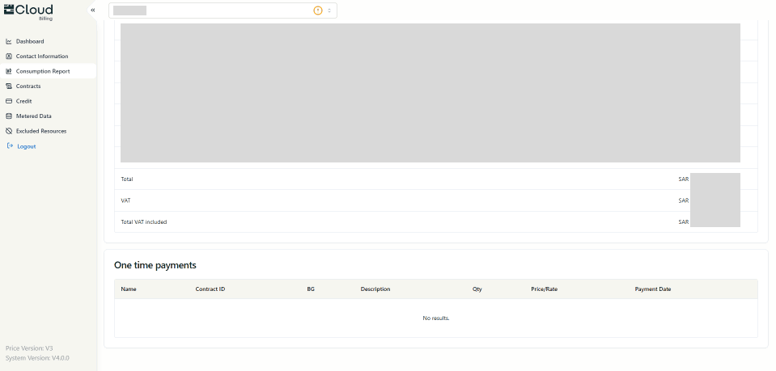The image size is (776, 371).
Task: Sort by Payment Date column header
Action: (653, 289)
